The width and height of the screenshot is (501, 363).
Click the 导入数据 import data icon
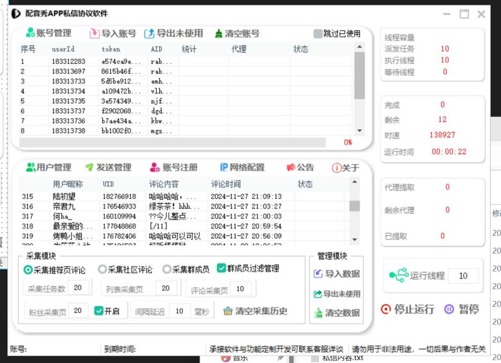point(318,274)
